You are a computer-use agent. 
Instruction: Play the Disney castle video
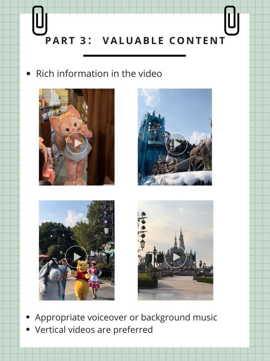pyautogui.click(x=175, y=257)
